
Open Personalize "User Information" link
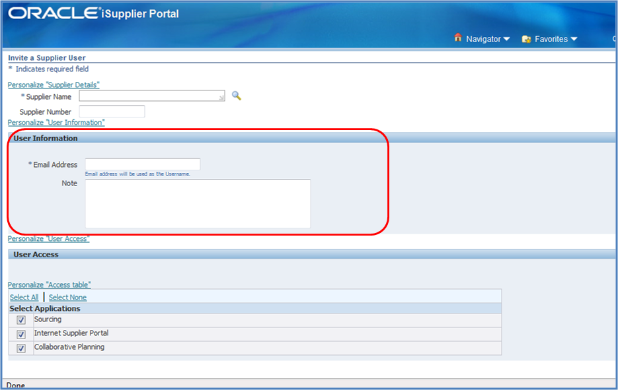56,122
